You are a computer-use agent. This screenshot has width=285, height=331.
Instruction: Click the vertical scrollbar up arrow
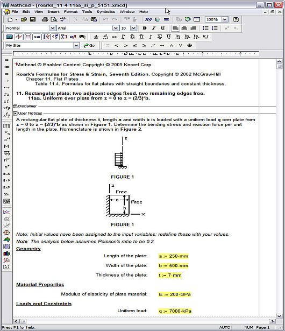[x=279, y=61]
